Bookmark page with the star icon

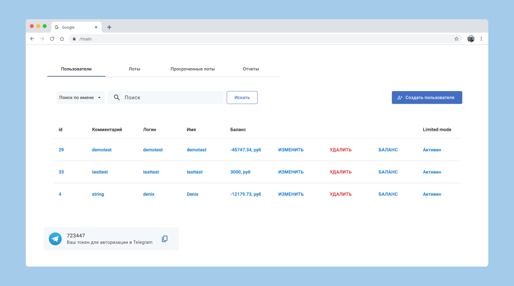[456, 39]
